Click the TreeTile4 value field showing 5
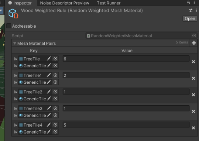This screenshot has height=141, width=199. tap(126, 125)
